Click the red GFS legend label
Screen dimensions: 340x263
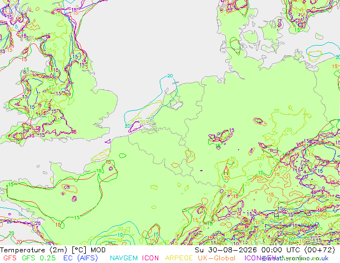coord(10,258)
